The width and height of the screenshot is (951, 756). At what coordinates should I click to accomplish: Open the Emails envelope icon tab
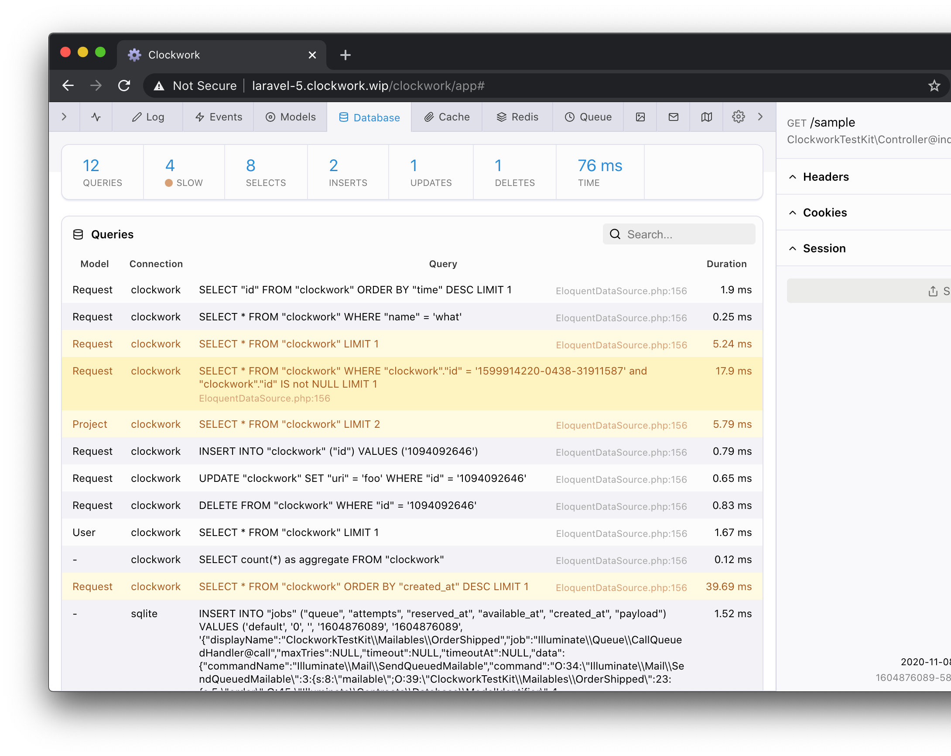click(x=673, y=117)
